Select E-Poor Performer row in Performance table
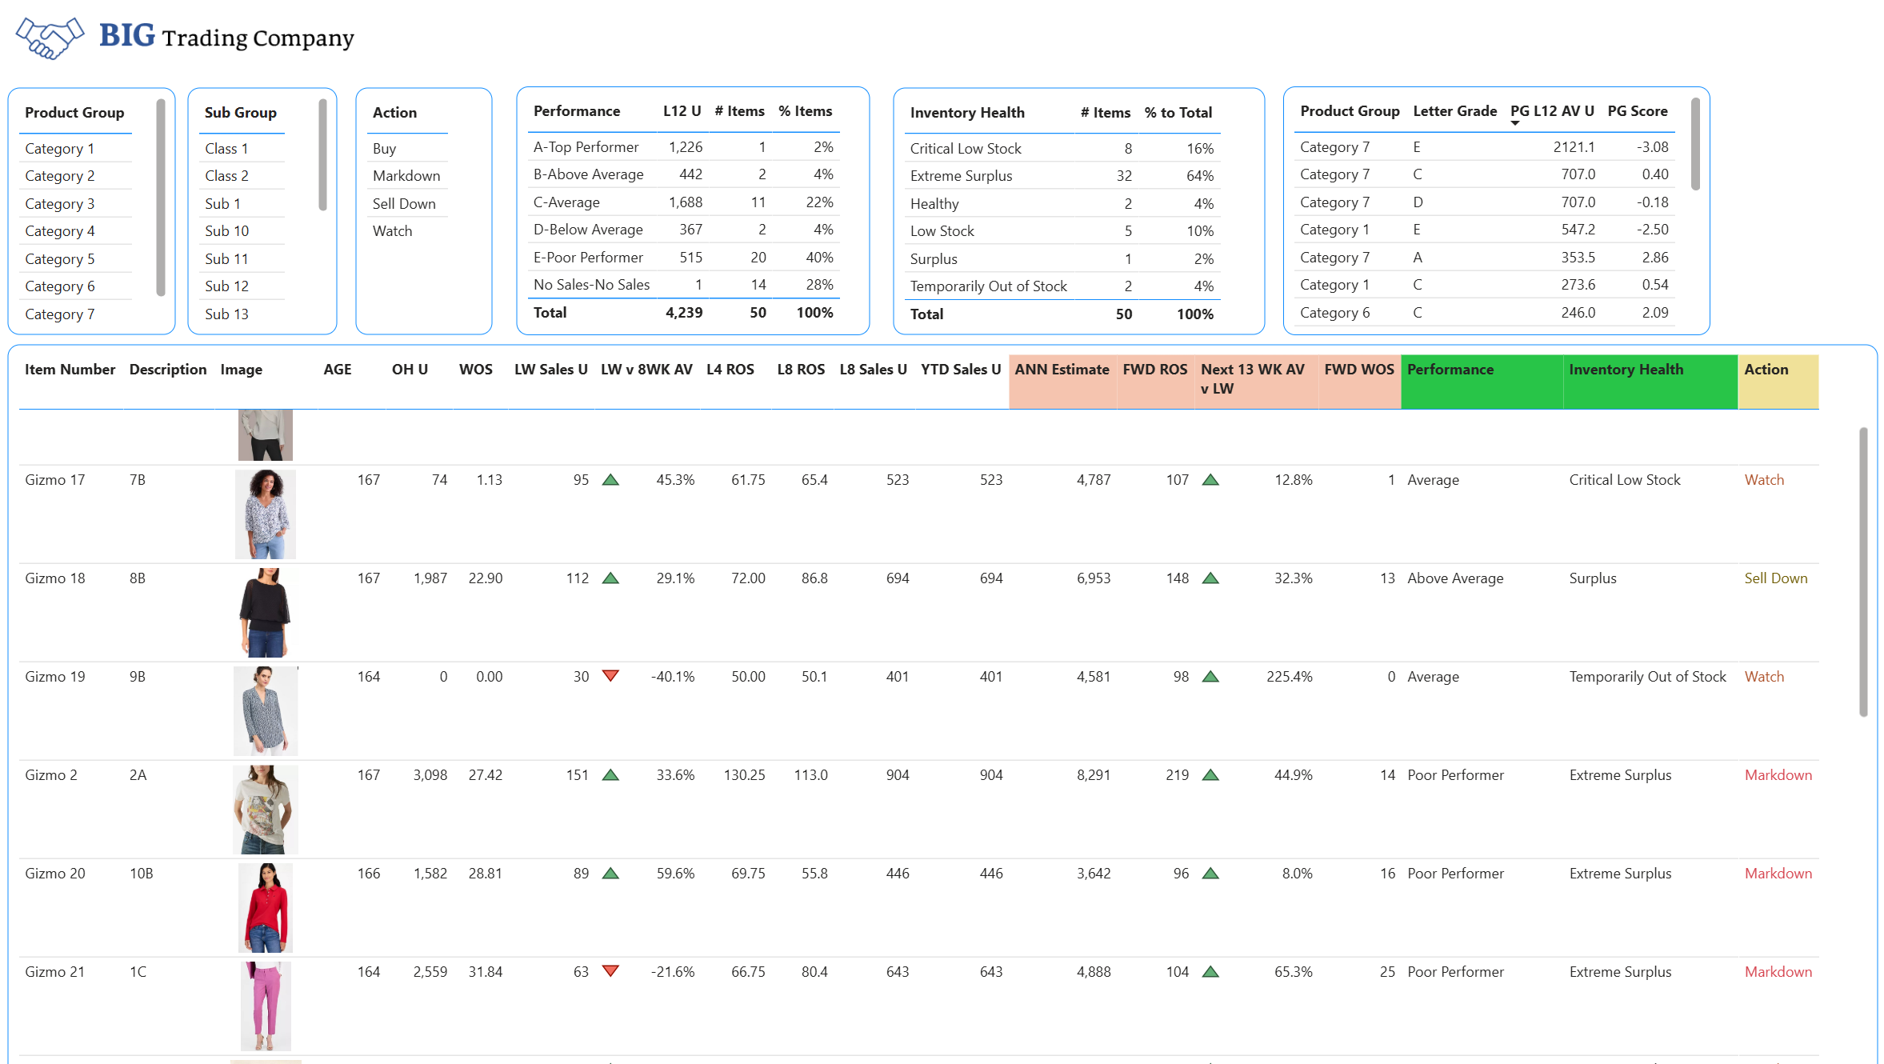 point(683,258)
